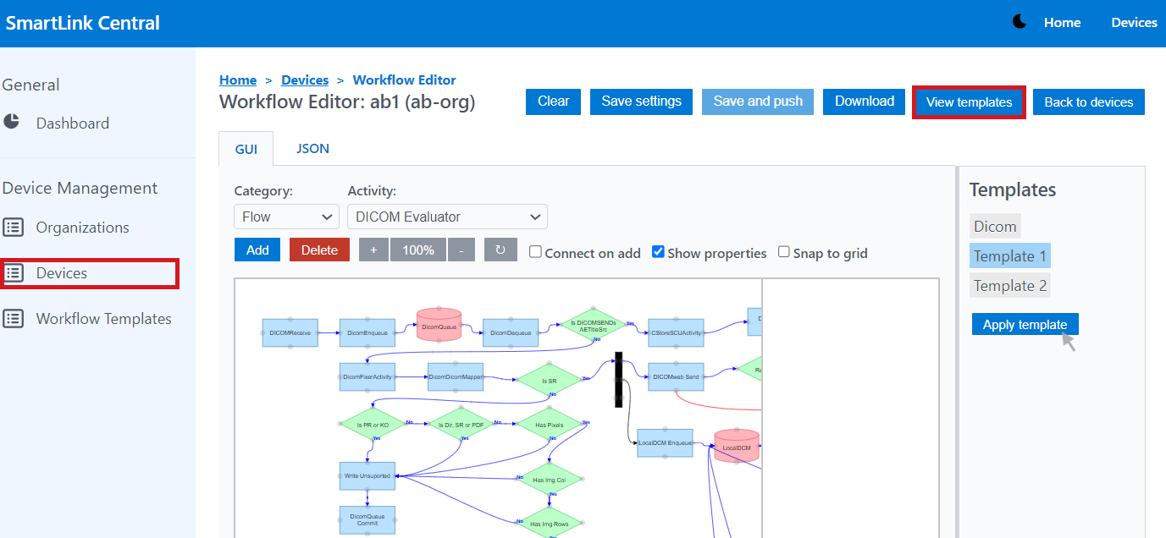Open the Activity dropdown
The image size is (1166, 538).
click(x=447, y=217)
